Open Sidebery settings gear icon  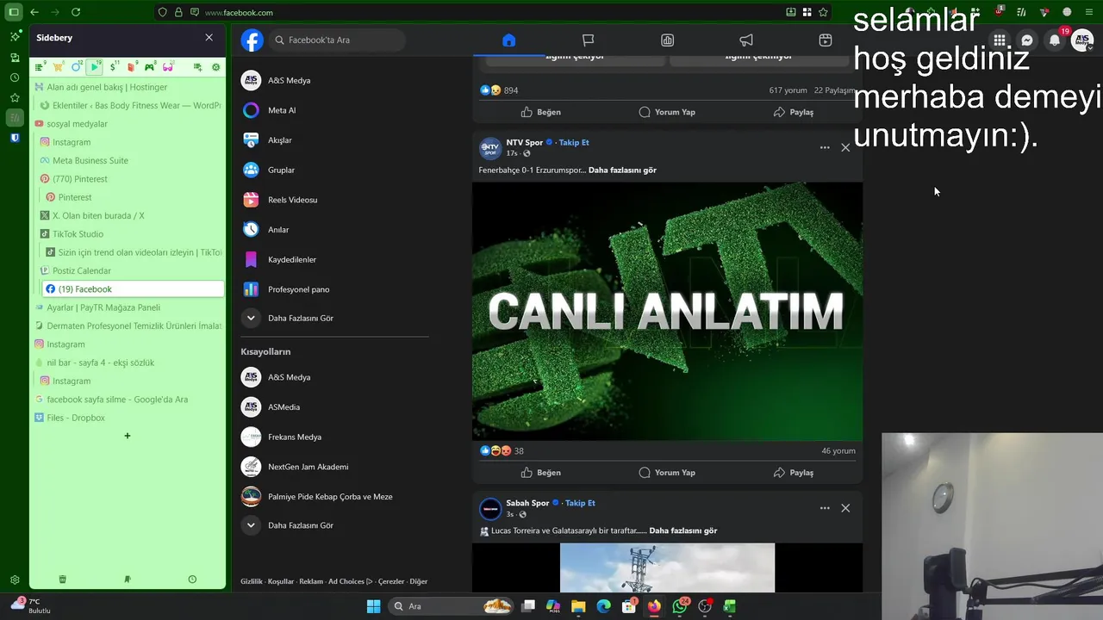click(x=215, y=66)
